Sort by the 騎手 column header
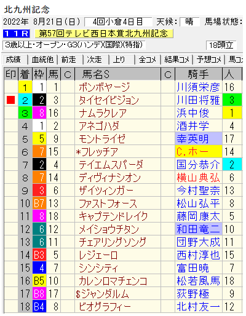246x316 pixels. click(x=199, y=74)
